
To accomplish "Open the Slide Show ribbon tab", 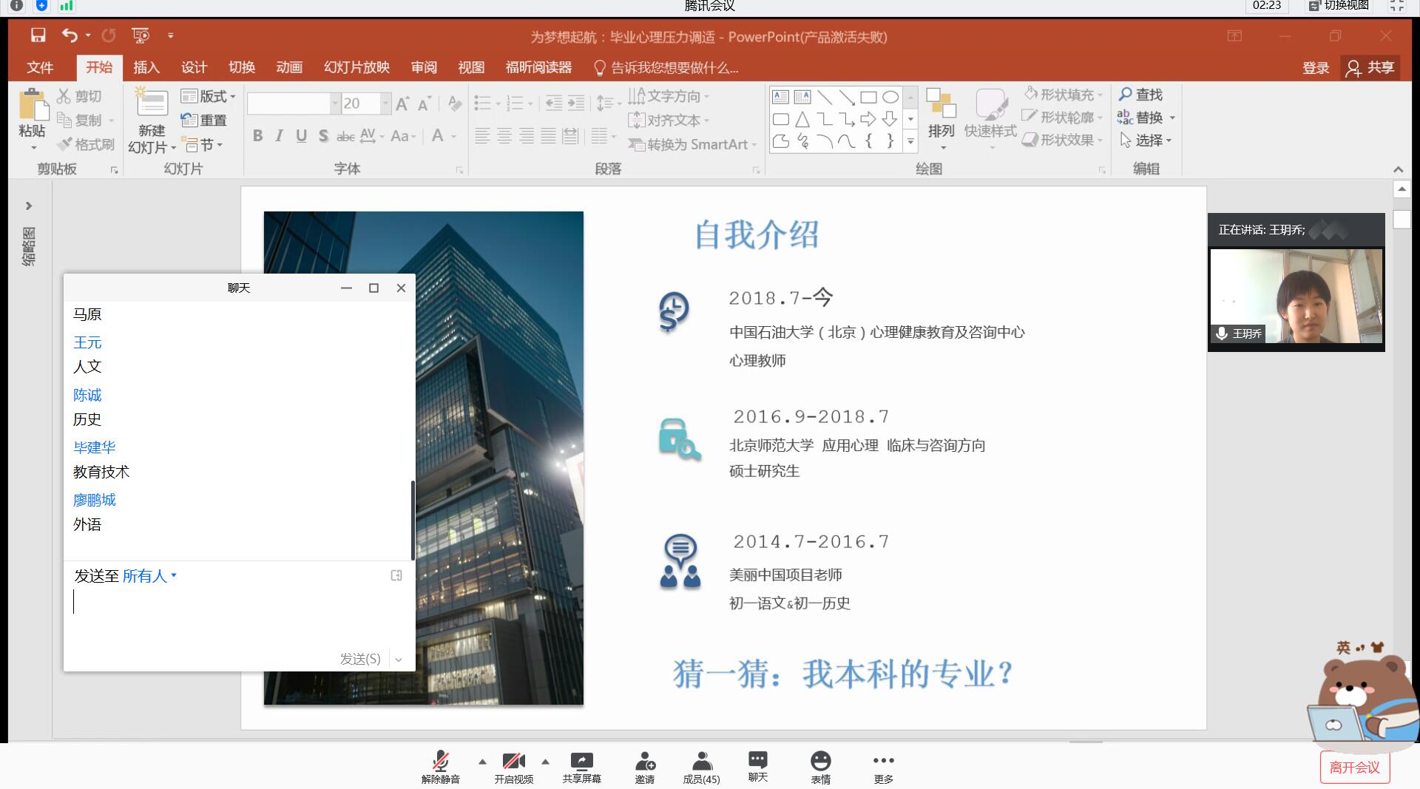I will pos(356,68).
